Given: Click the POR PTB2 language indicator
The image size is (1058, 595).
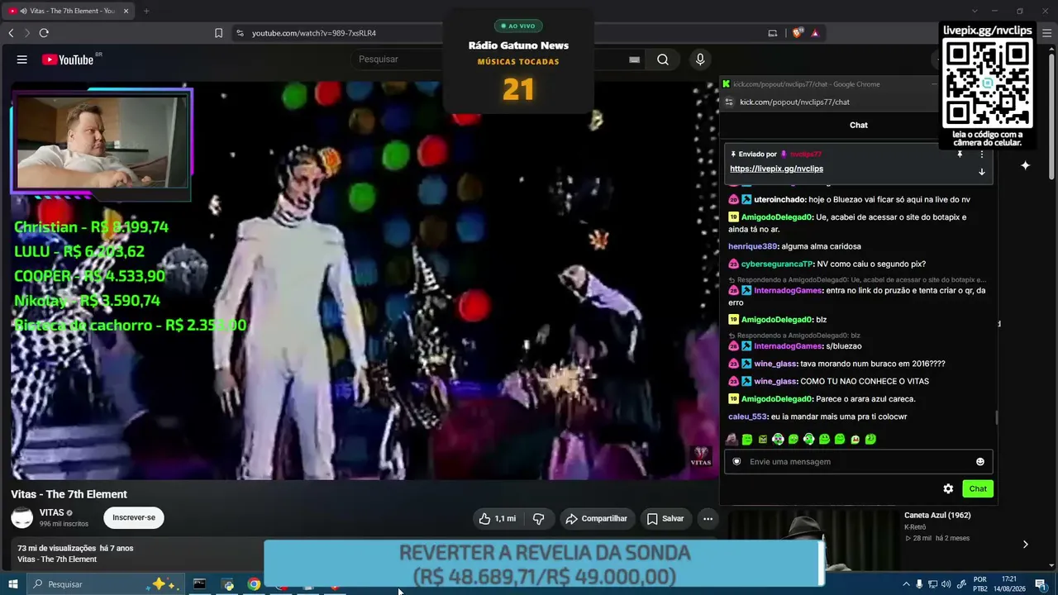Looking at the screenshot, I should 980,584.
